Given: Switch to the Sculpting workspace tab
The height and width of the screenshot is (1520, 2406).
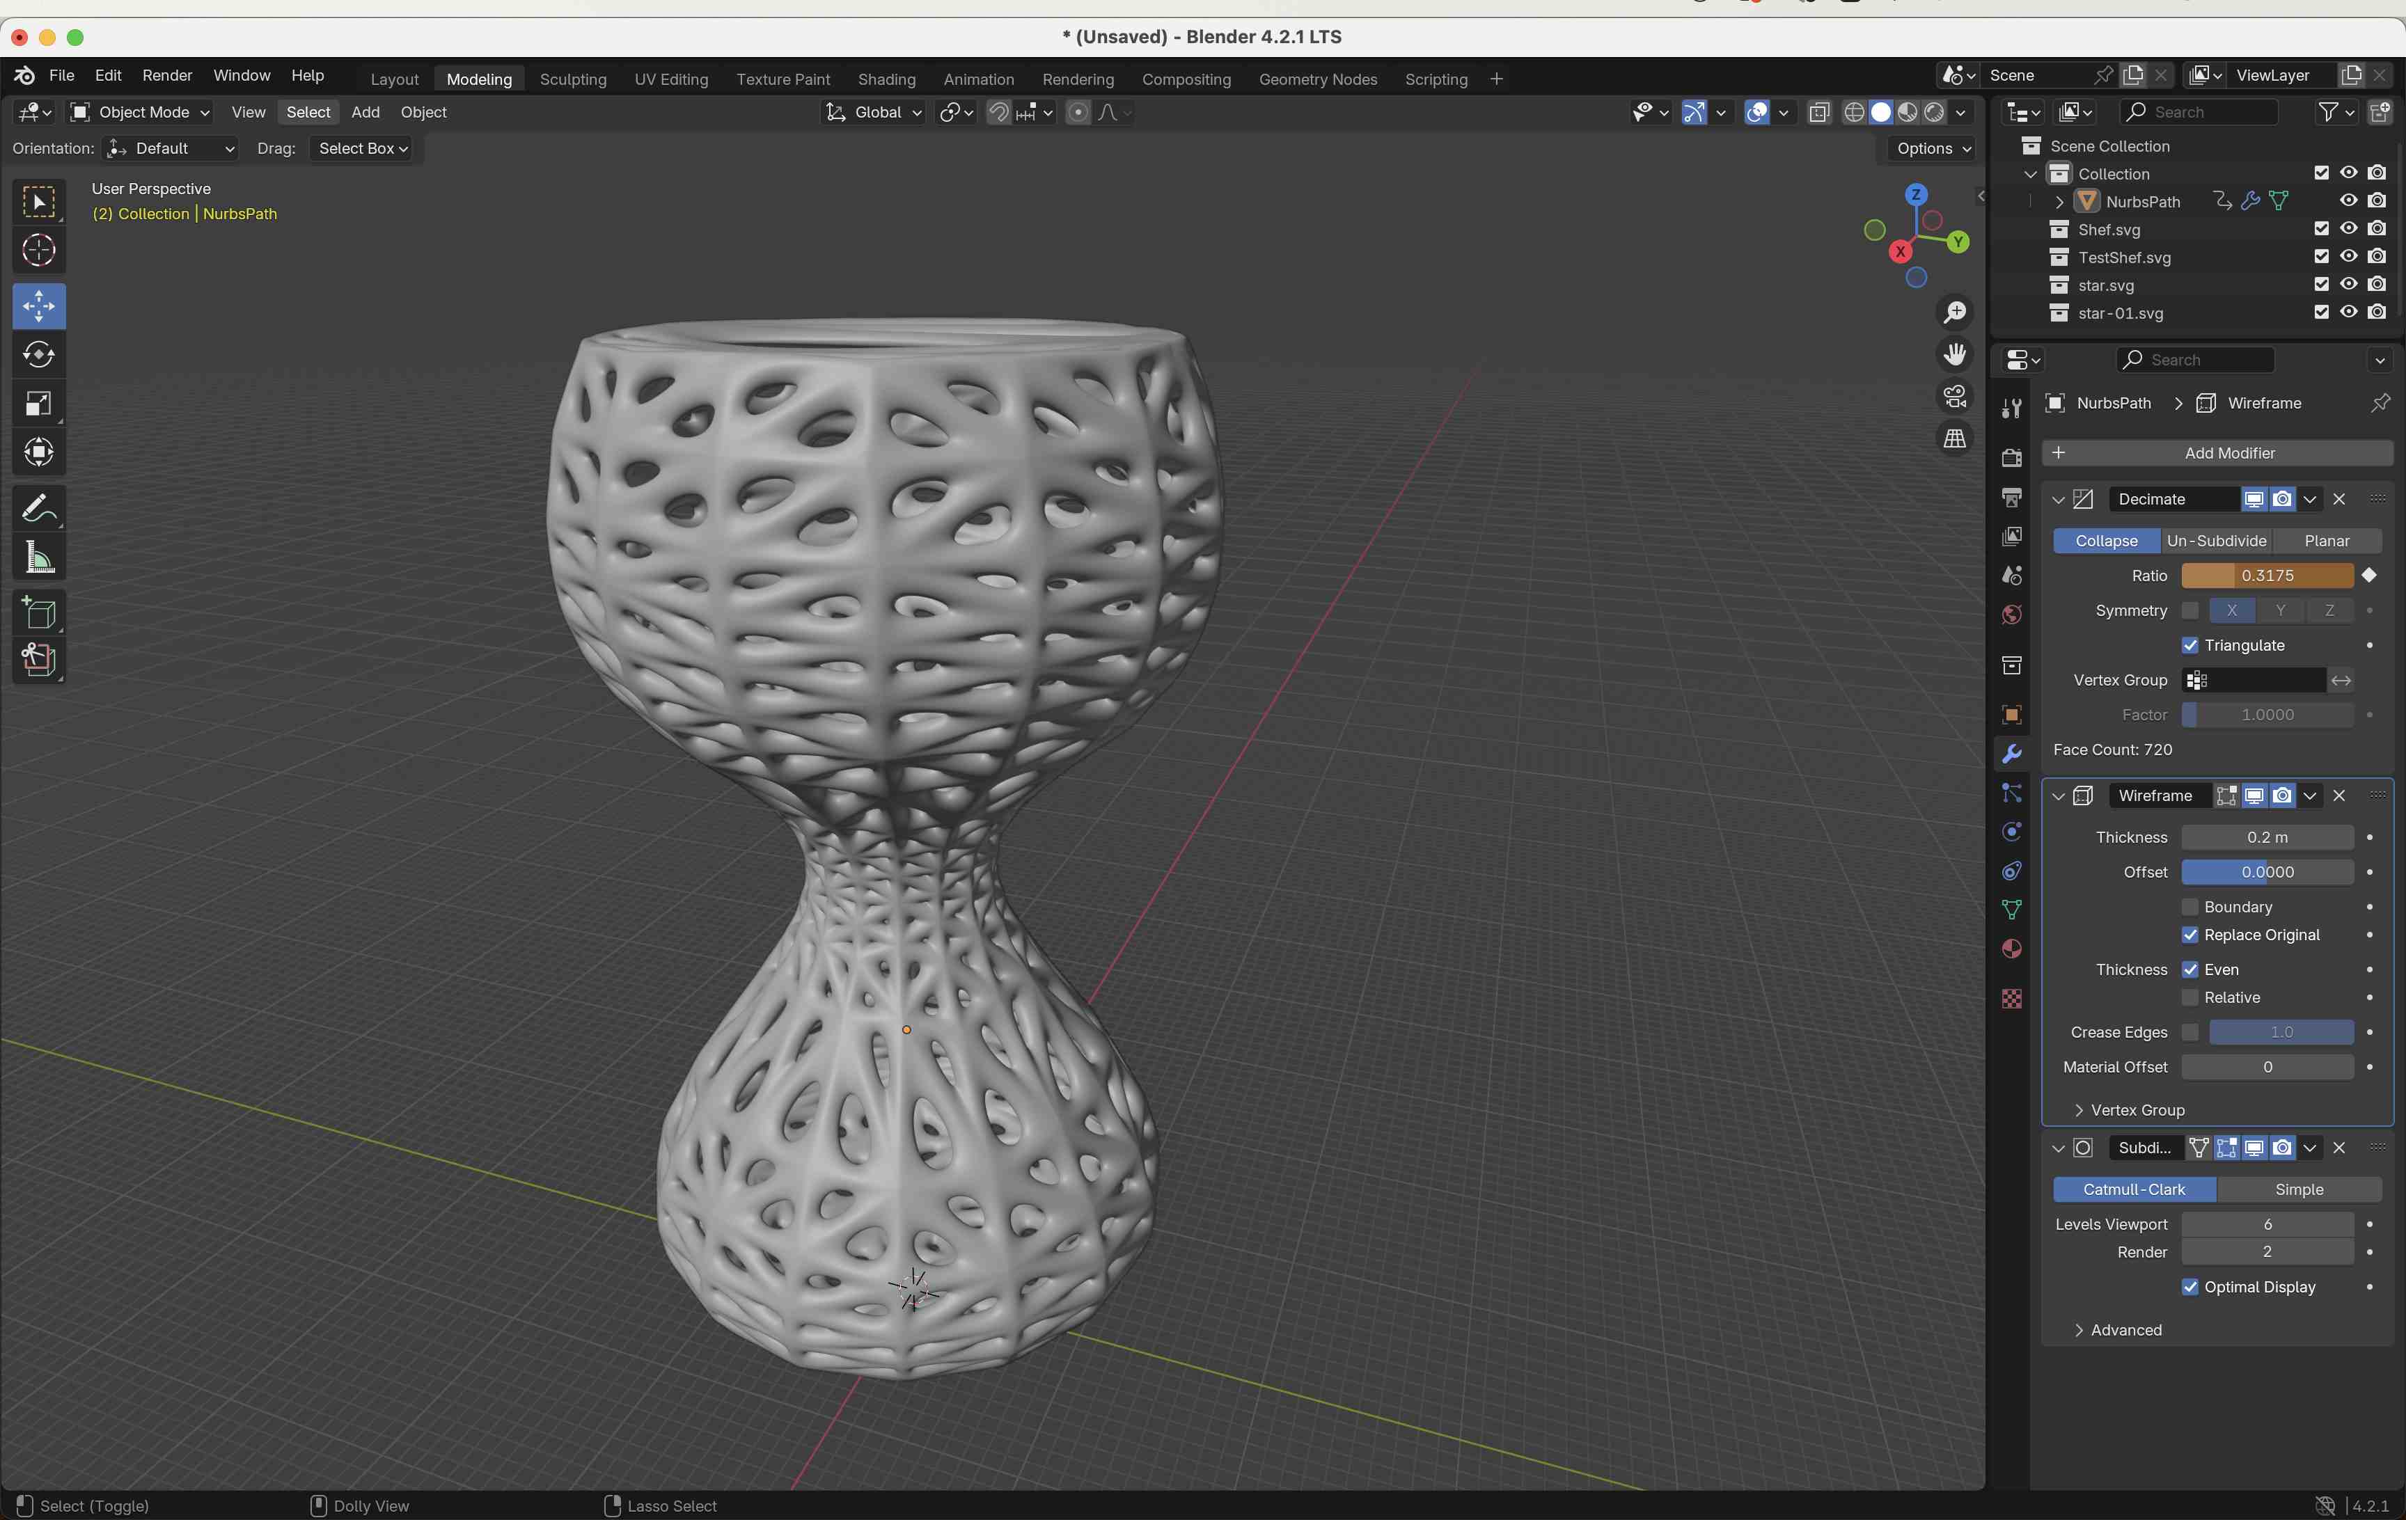Looking at the screenshot, I should (x=572, y=79).
